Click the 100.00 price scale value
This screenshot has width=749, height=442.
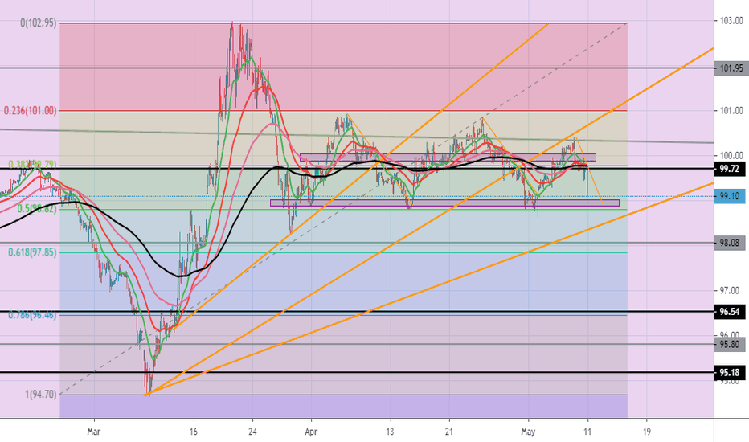(731, 155)
